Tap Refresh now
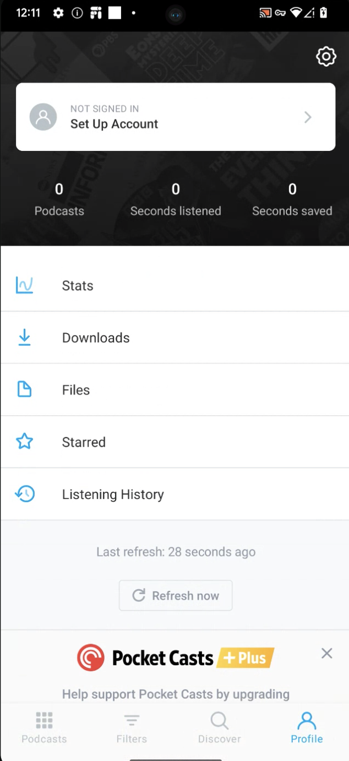The height and width of the screenshot is (761, 349). tap(175, 595)
